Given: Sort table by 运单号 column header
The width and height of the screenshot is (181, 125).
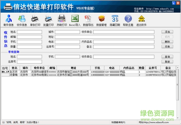Looking at the screenshot, I should (x=153, y=68).
